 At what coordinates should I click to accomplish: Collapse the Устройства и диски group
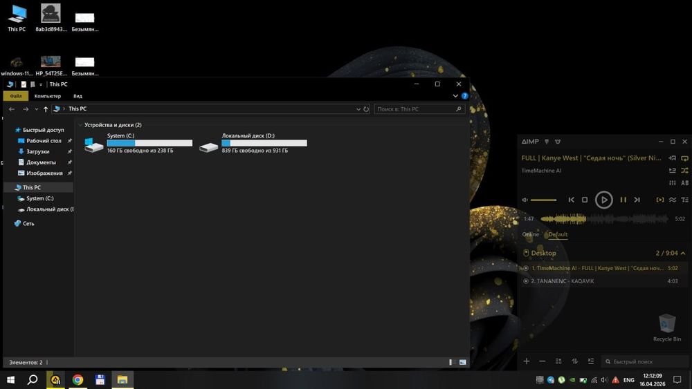81,125
